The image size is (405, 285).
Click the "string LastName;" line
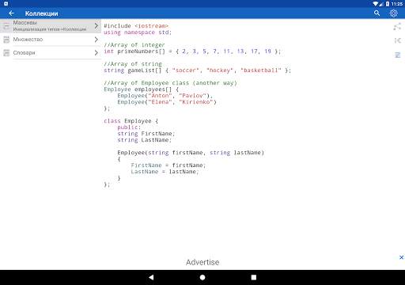point(145,140)
